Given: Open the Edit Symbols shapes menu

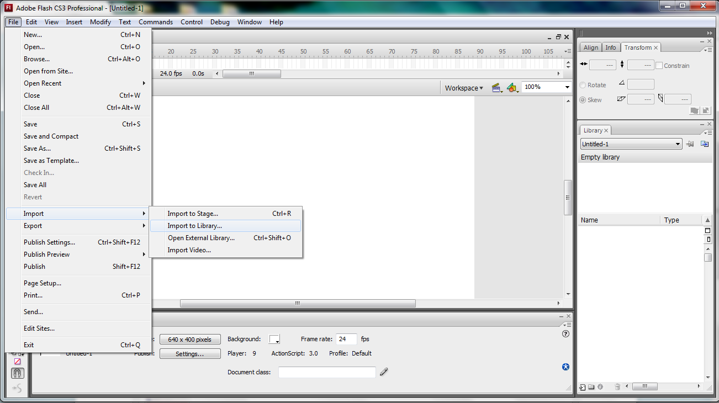Looking at the screenshot, I should (x=512, y=88).
